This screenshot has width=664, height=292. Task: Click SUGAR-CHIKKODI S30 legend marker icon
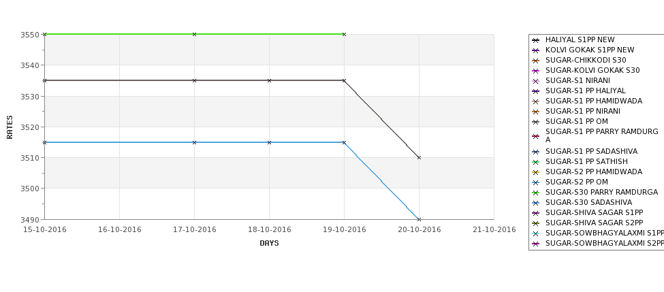pos(536,61)
